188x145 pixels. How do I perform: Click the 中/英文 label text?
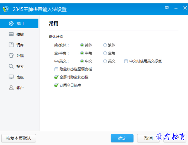[x=62, y=61]
